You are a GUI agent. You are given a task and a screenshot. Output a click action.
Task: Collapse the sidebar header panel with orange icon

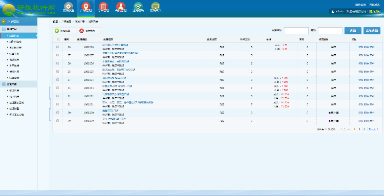click(18, 21)
